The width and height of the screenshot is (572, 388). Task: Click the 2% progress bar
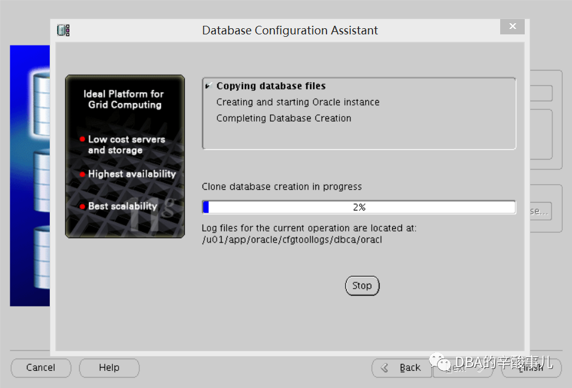[x=359, y=207]
